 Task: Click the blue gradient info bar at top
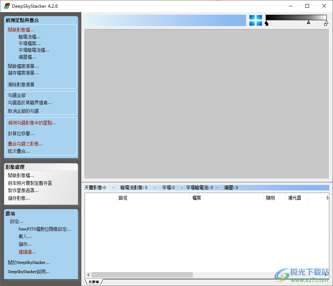point(165,20)
